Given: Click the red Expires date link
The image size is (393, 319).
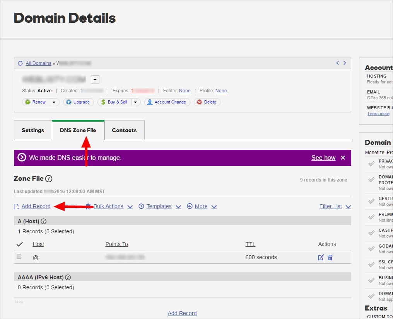Looking at the screenshot, I should click(x=143, y=91).
